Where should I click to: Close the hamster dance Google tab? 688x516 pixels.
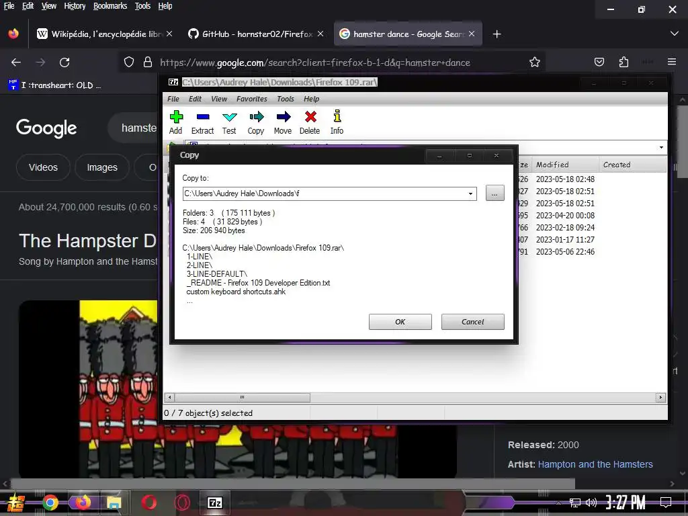pyautogui.click(x=472, y=34)
